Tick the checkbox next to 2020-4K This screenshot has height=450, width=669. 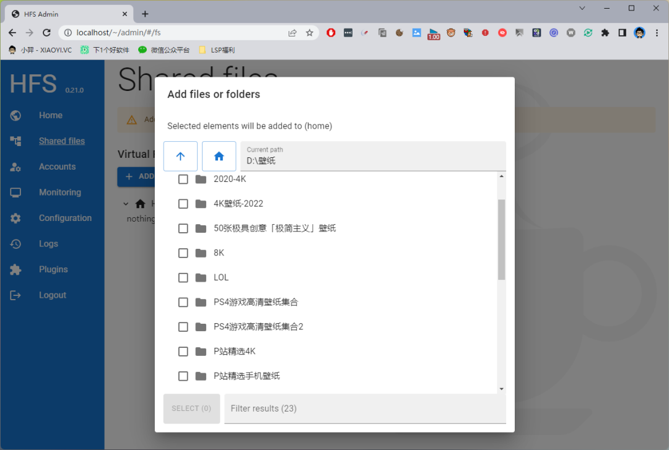click(183, 179)
